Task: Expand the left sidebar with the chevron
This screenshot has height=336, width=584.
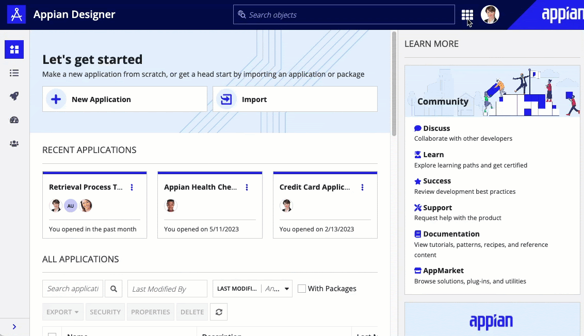Action: pyautogui.click(x=14, y=327)
